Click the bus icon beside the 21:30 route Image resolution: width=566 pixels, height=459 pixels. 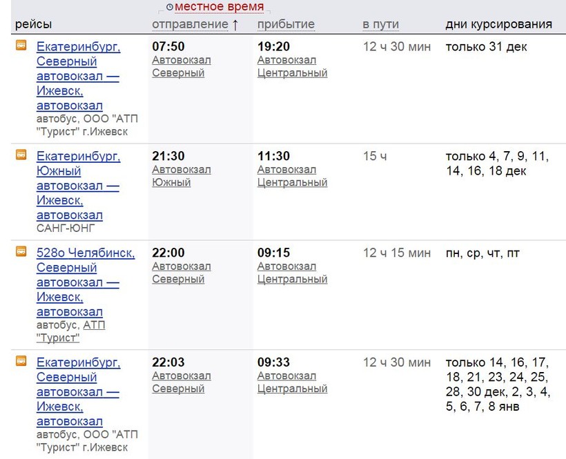[x=21, y=155]
